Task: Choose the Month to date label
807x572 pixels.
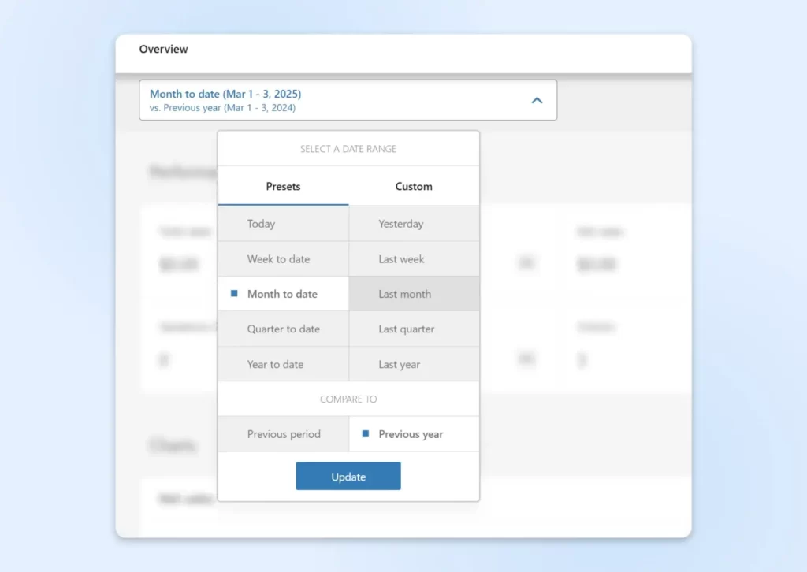Action: pyautogui.click(x=282, y=294)
